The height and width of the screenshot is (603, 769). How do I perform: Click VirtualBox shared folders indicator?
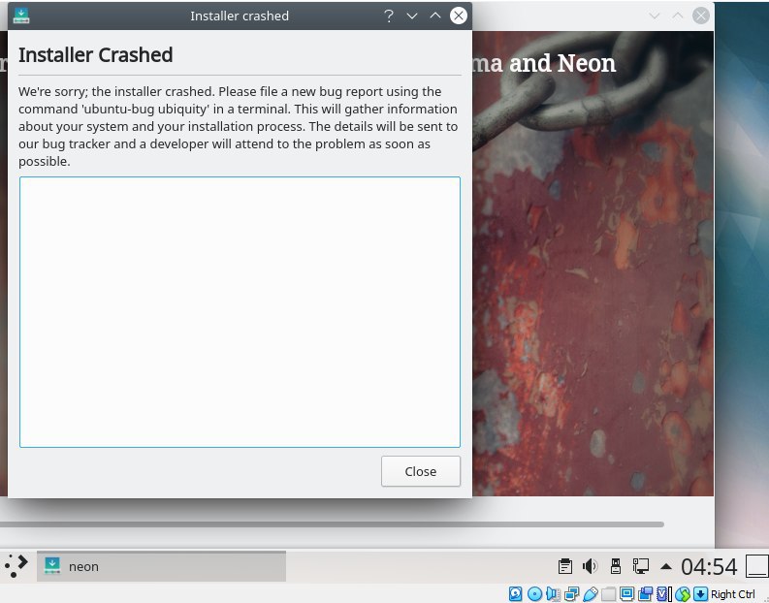point(608,594)
